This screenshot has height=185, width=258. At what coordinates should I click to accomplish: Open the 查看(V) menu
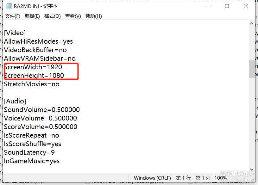(72, 16)
